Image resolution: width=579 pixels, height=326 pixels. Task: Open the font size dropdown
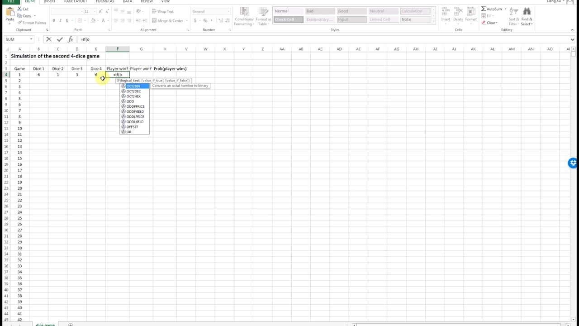tap(94, 11)
